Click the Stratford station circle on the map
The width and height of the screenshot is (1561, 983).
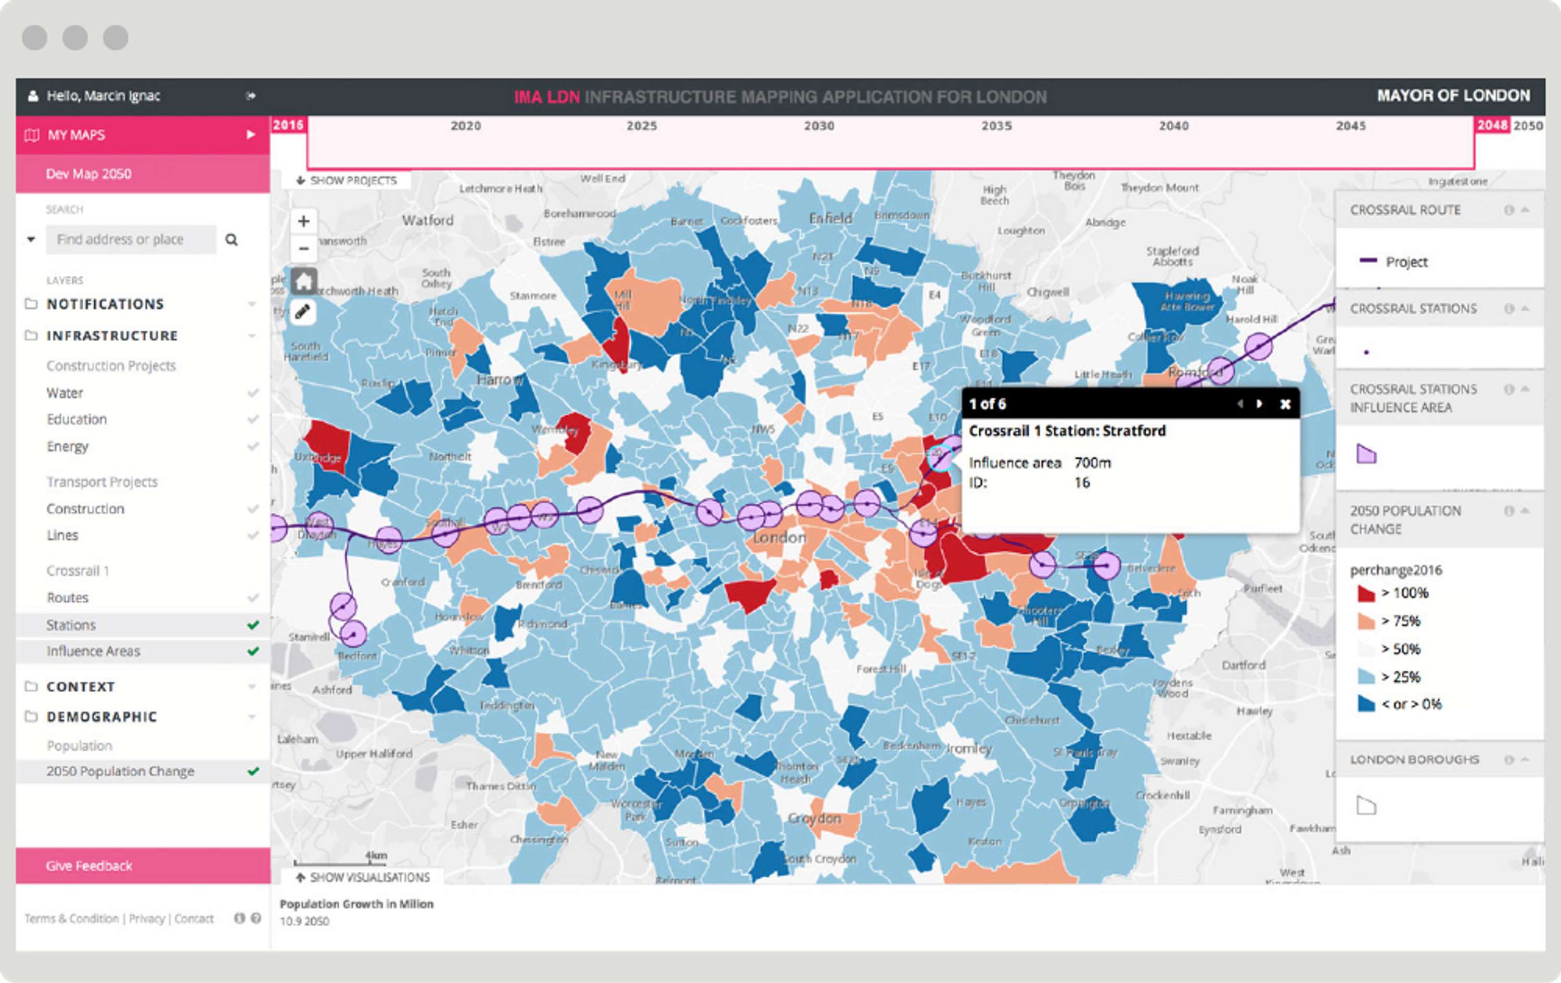point(941,459)
